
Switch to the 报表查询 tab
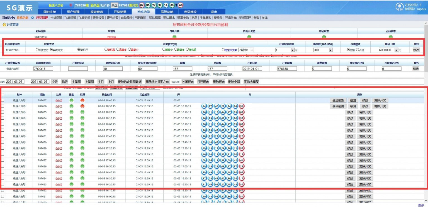(96, 12)
